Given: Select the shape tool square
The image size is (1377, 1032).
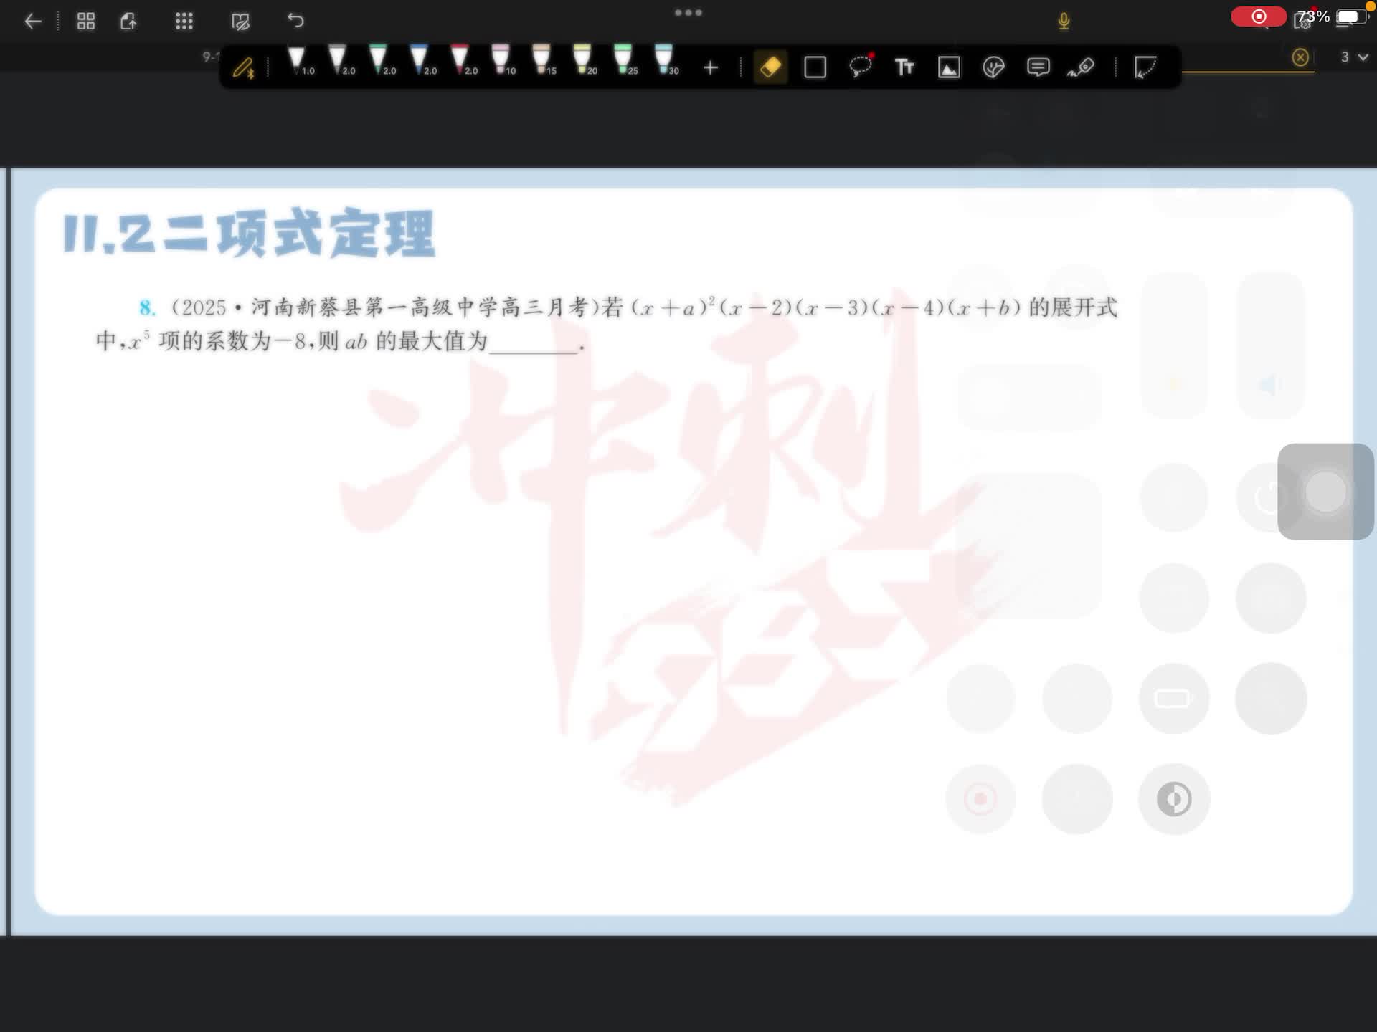Looking at the screenshot, I should pyautogui.click(x=815, y=67).
